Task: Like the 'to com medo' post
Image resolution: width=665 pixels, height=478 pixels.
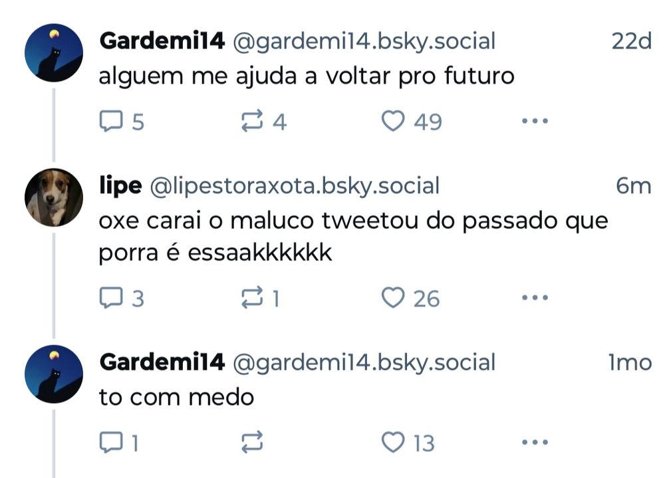Action: (394, 441)
